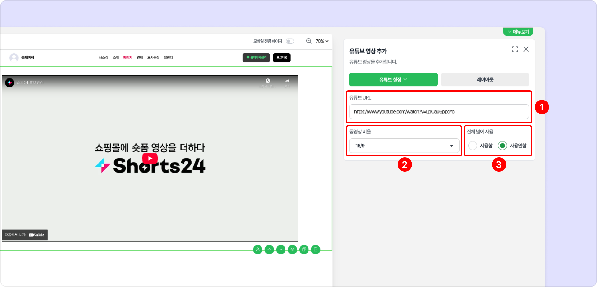Open the 소개 menu item
Image resolution: width=597 pixels, height=287 pixels.
(x=116, y=57)
